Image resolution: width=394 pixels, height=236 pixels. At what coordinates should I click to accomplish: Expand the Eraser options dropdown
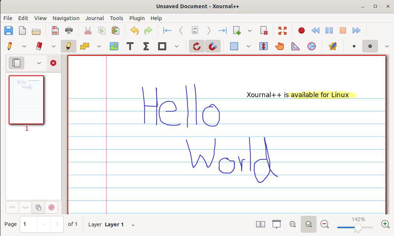[54, 46]
